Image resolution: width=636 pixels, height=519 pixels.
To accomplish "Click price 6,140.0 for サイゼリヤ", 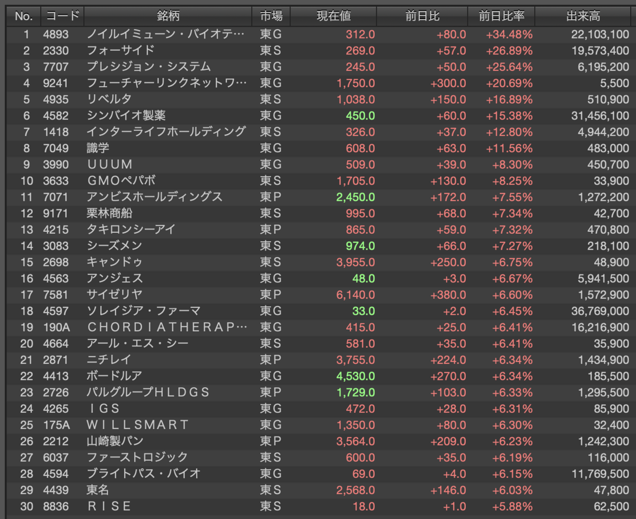I will point(356,295).
